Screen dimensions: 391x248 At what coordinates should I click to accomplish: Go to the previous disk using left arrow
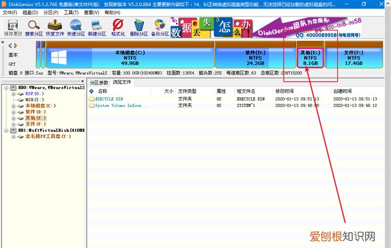[8, 46]
